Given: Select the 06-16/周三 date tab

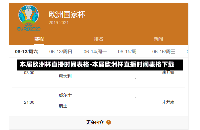Looking at the screenshot, I should 164,52.
